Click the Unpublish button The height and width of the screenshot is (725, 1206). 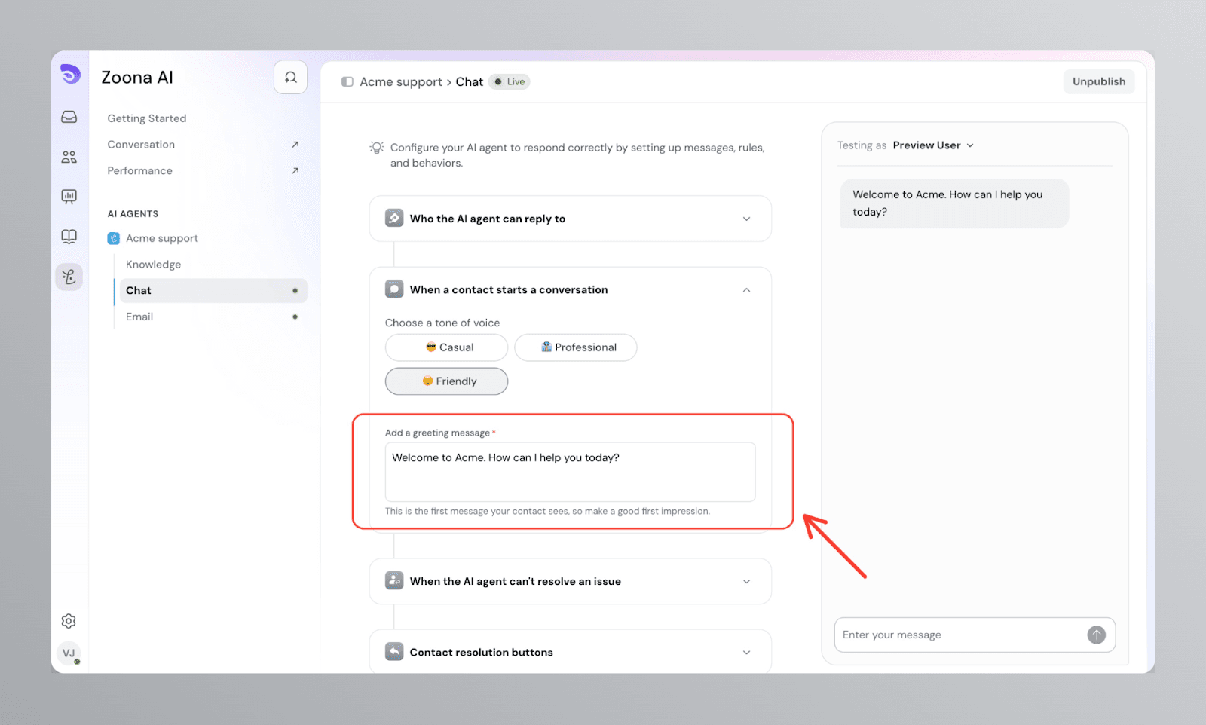pos(1099,81)
